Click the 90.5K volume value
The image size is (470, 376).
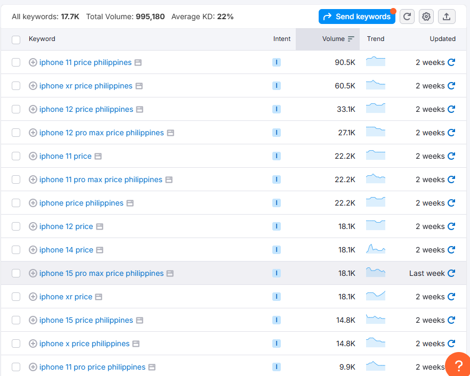pos(345,63)
